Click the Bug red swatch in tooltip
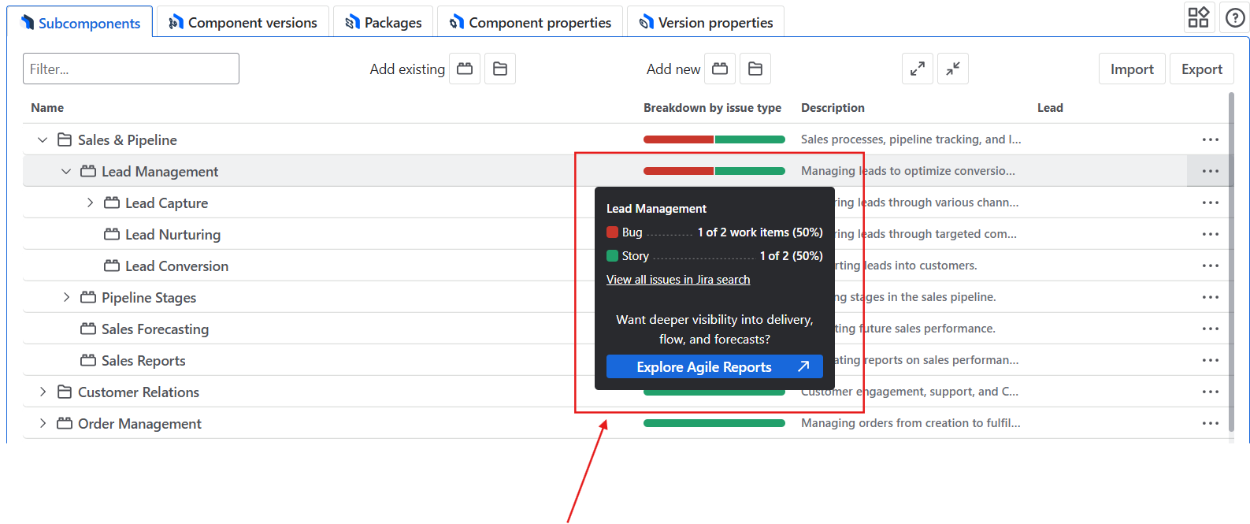Image resolution: width=1250 pixels, height=524 pixels. click(x=612, y=232)
